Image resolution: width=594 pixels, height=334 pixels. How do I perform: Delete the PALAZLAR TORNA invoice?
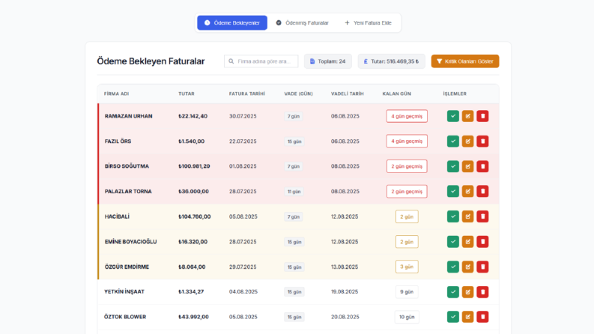482,191
